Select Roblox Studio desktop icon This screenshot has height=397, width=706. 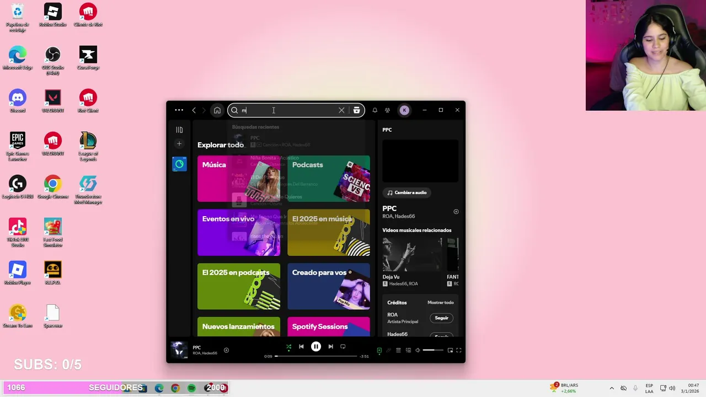tap(53, 15)
